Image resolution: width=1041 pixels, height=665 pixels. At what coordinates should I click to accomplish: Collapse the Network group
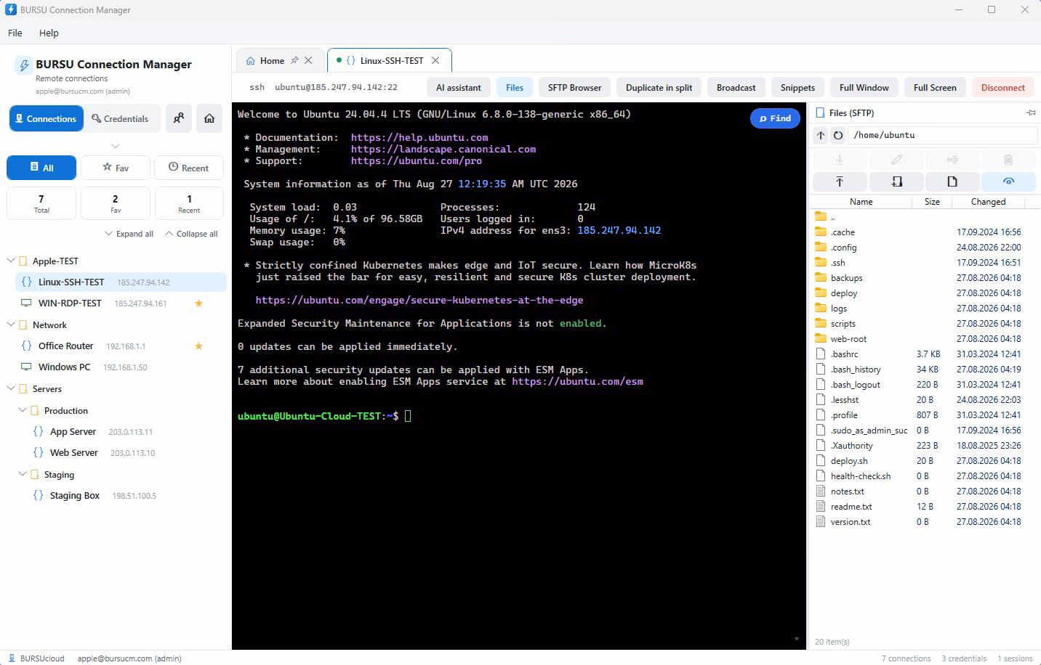11,325
